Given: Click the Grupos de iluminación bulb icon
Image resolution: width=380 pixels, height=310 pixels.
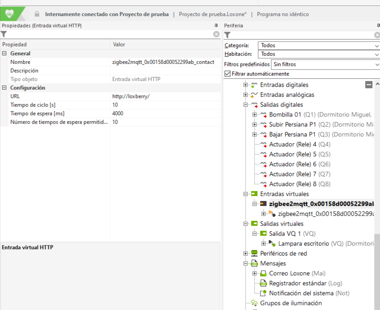Looking at the screenshot, I should 254,303.
